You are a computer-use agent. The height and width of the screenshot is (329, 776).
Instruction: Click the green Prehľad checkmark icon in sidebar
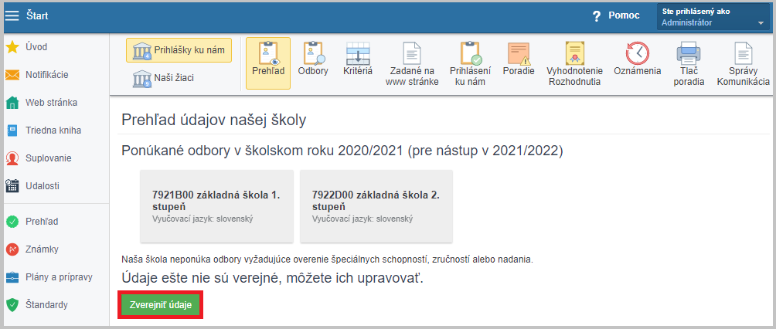pyautogui.click(x=12, y=222)
